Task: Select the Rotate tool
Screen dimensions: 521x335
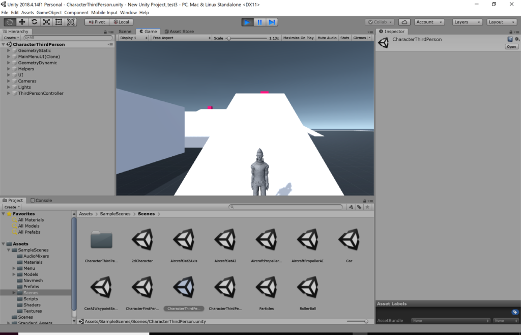Action: point(34,22)
